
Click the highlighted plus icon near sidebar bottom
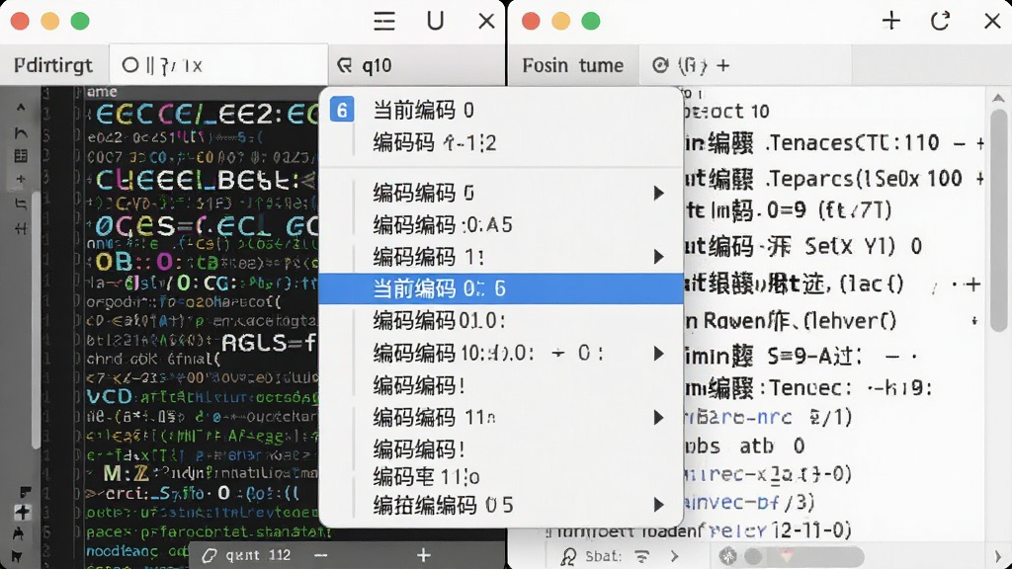[x=22, y=513]
